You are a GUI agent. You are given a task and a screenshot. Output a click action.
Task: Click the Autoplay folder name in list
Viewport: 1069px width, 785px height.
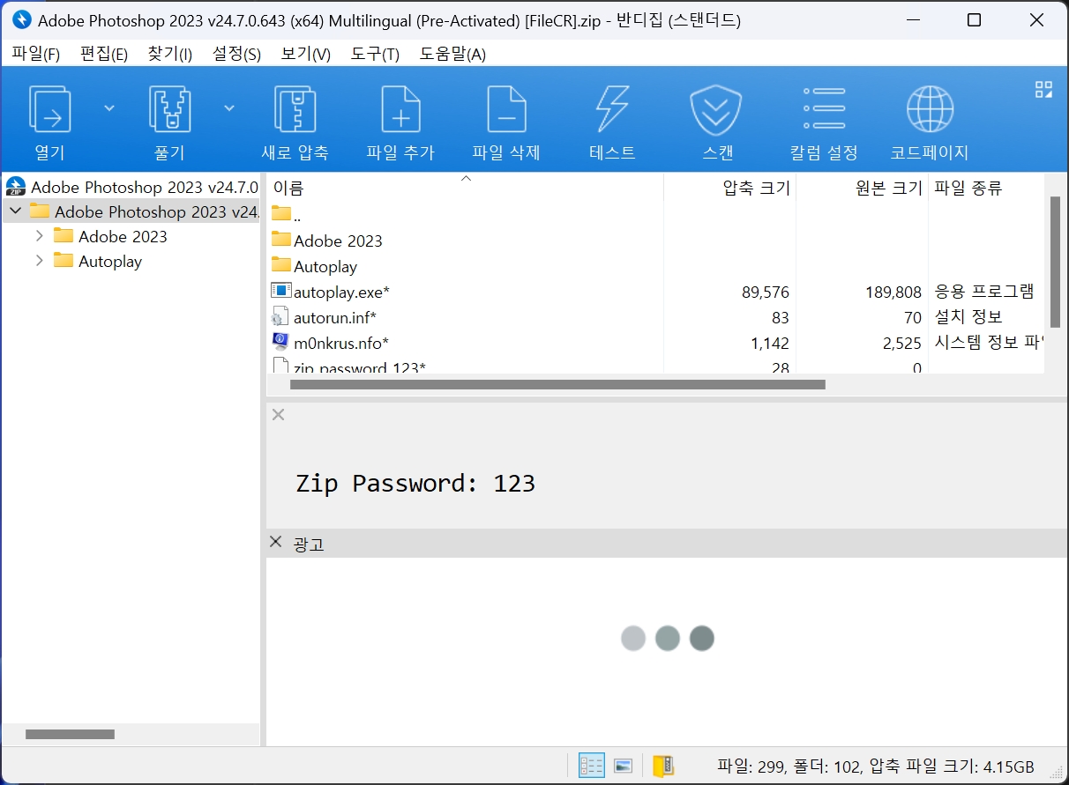pyautogui.click(x=325, y=266)
